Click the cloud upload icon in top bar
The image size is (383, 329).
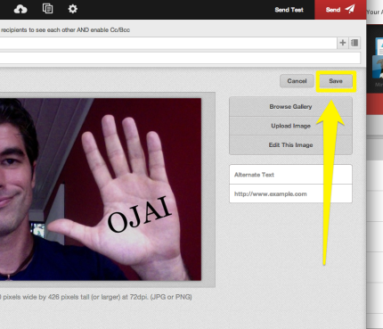tap(20, 9)
